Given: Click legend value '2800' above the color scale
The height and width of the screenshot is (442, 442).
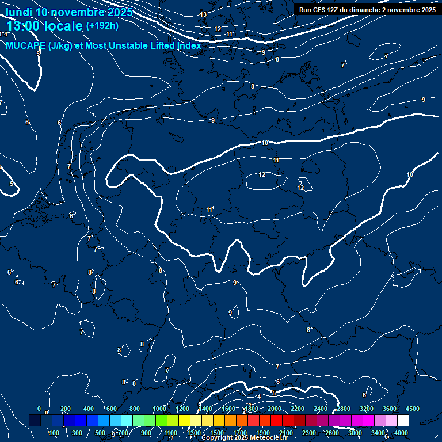Looking at the screenshot, I should click(x=344, y=409).
